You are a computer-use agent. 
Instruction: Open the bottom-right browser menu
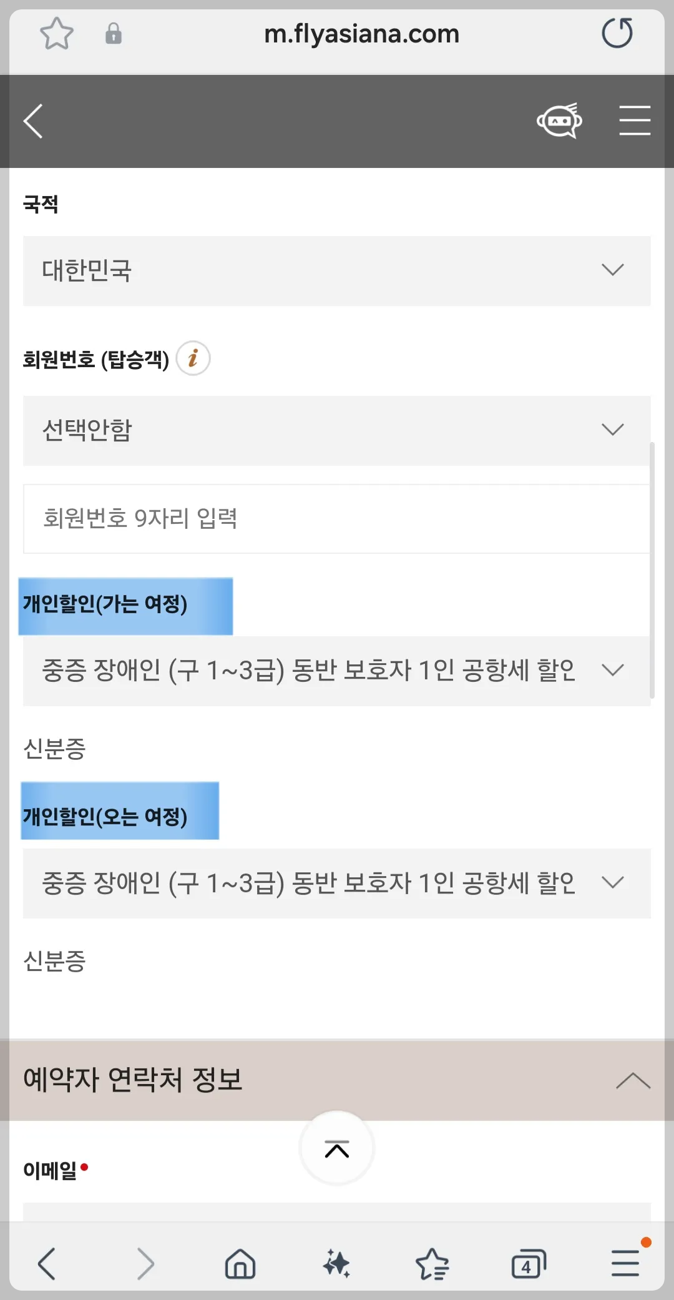click(x=627, y=1263)
